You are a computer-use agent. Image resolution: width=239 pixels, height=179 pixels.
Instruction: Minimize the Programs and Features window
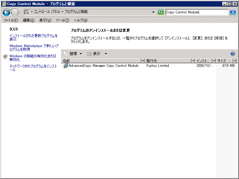pos(224,4)
